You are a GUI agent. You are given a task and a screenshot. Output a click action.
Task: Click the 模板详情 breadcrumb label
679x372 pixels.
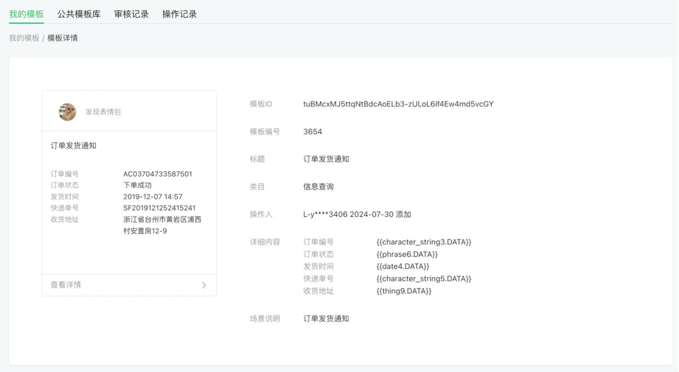(62, 38)
